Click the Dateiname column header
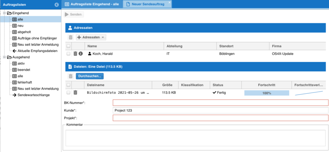329x152 pixels. point(118,85)
